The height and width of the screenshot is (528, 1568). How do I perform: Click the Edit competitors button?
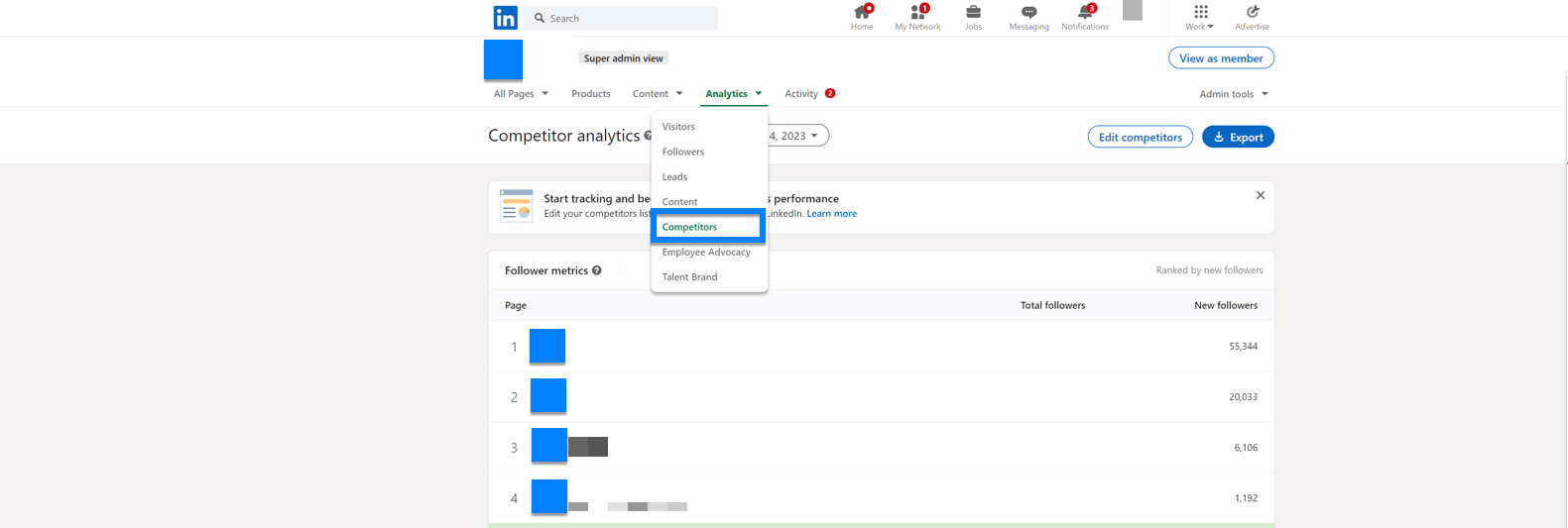pyautogui.click(x=1140, y=137)
